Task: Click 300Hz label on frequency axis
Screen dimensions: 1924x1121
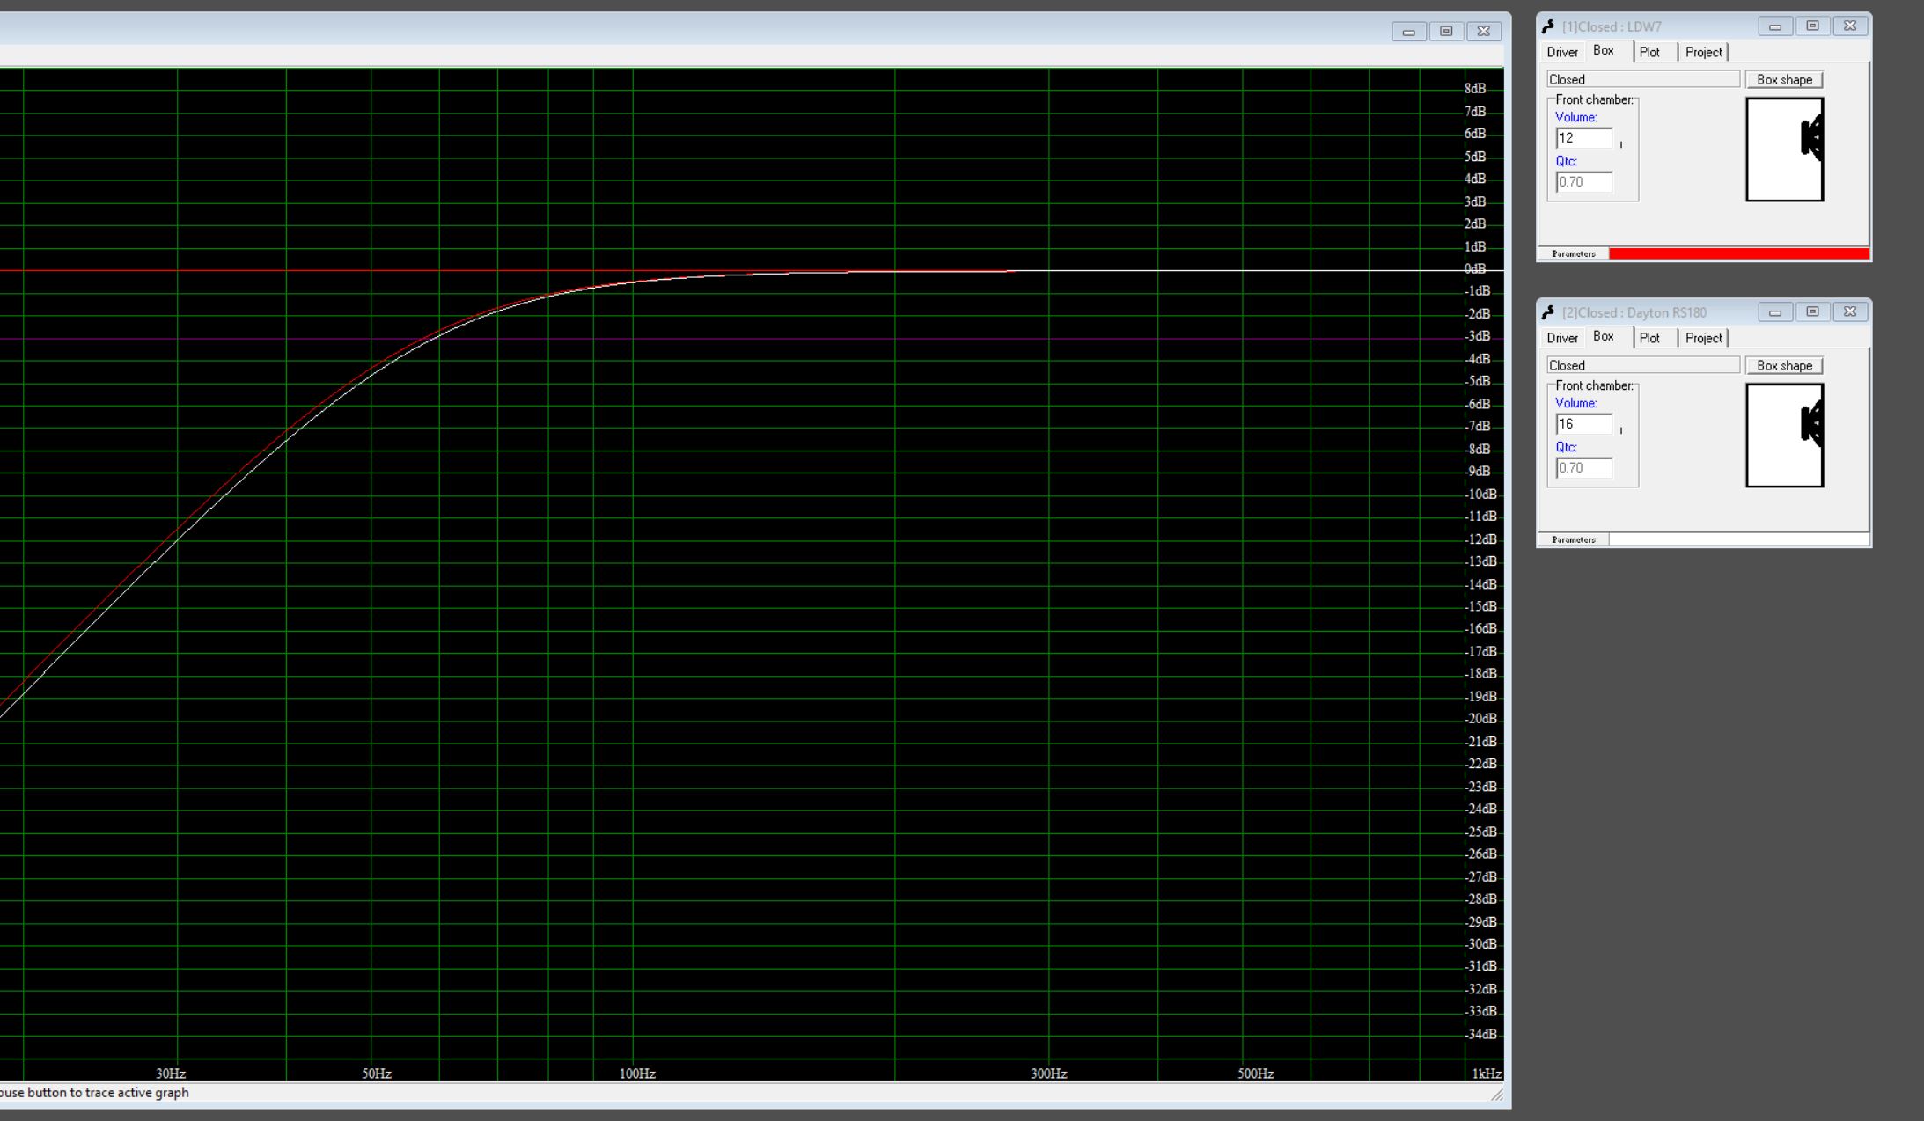Action: pos(1049,1073)
